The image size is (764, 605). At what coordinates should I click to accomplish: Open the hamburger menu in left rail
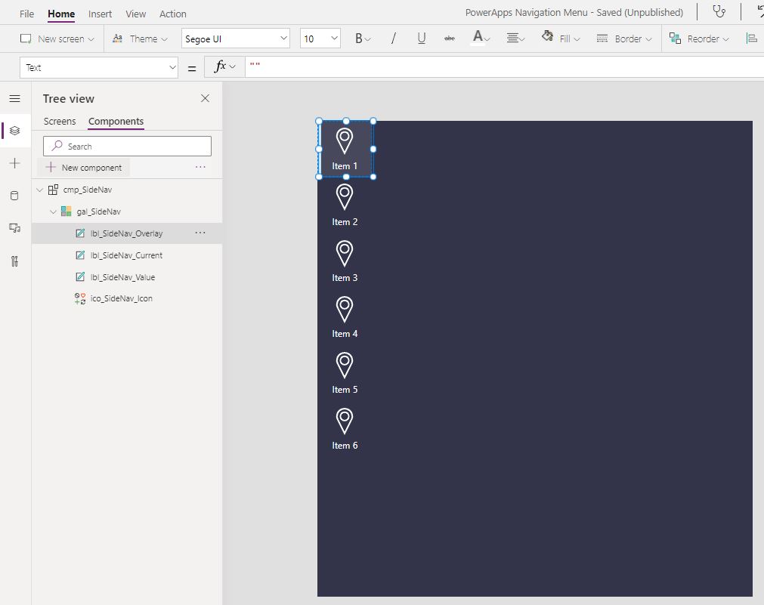(14, 99)
